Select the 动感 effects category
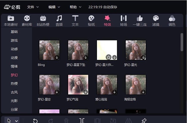The width and height of the screenshot is (187, 123). (14, 49)
